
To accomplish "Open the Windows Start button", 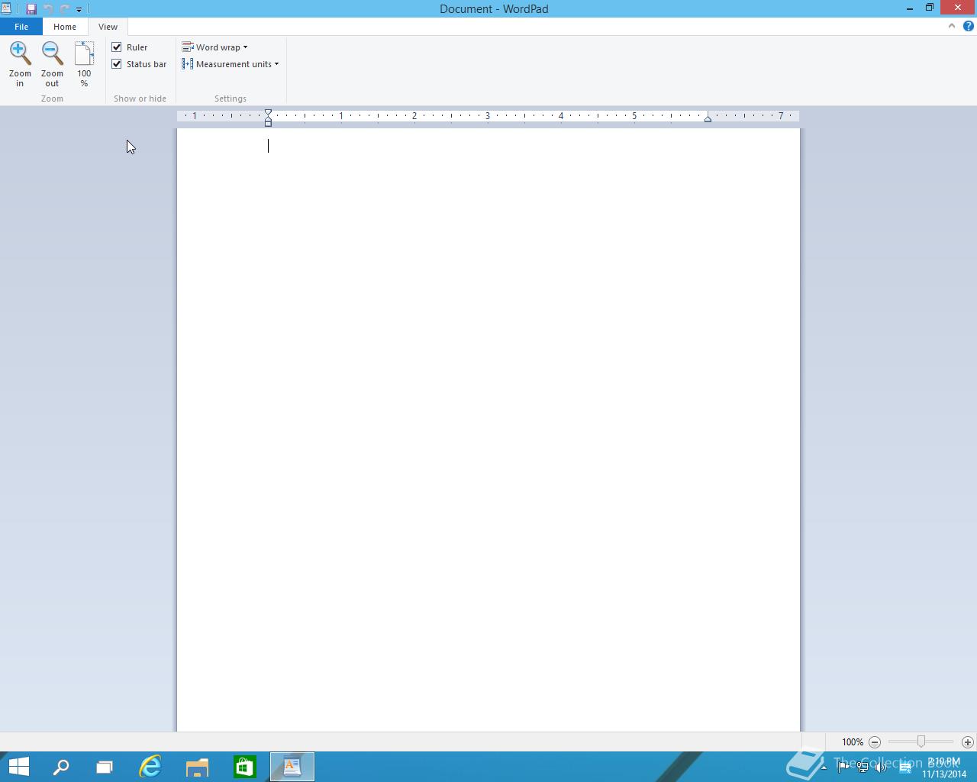I will (x=18, y=767).
